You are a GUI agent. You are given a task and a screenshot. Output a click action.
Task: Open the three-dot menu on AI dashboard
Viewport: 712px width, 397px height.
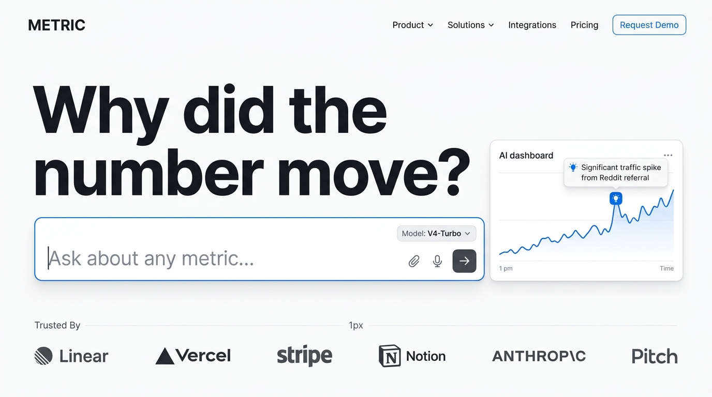[x=668, y=155]
